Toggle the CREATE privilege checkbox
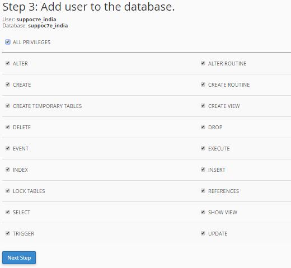291x268 pixels. click(8, 84)
